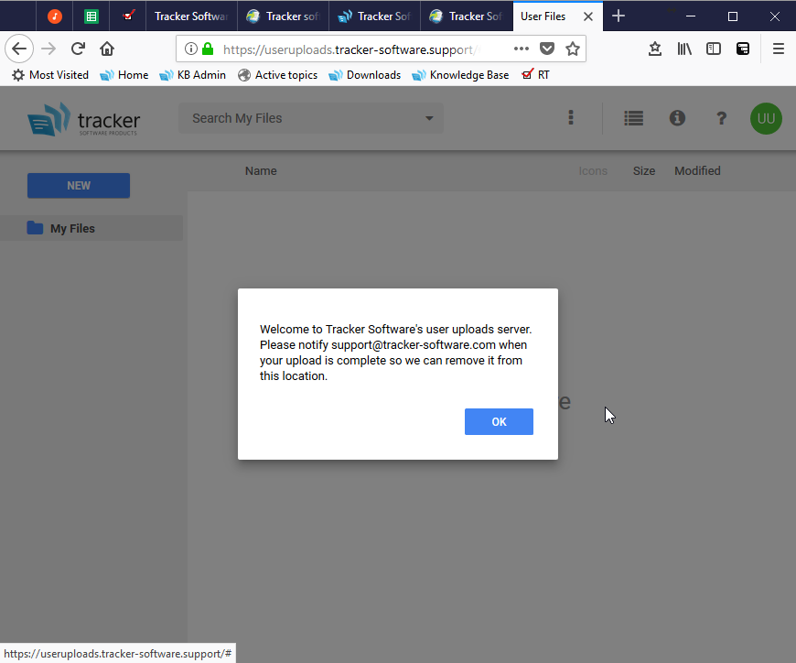The height and width of the screenshot is (663, 796).
Task: Reload the page
Action: (78, 49)
